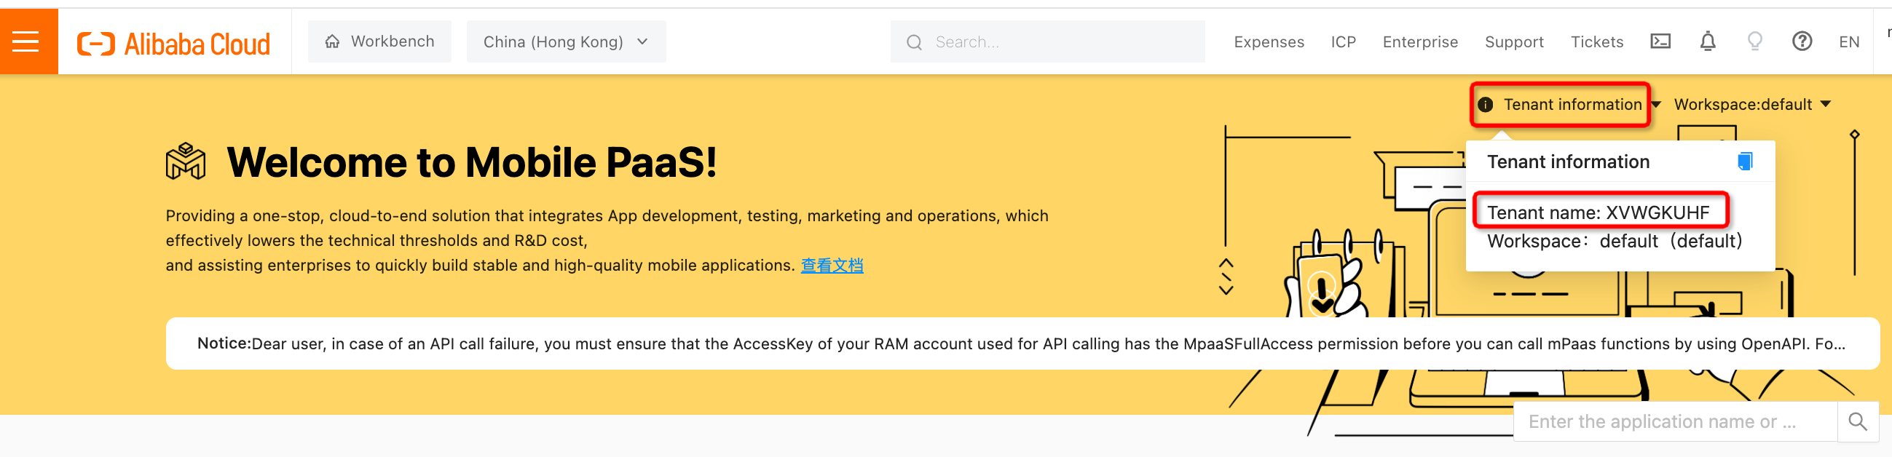Click the Alibaba Cloud logo

174,44
